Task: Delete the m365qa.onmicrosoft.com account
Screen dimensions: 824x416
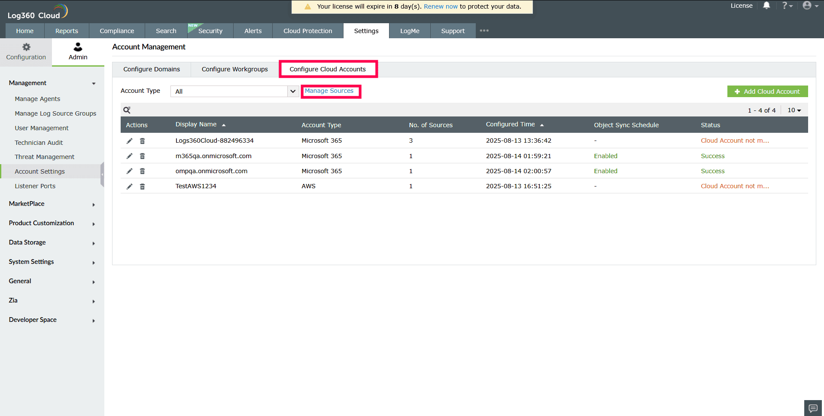Action: pos(142,156)
